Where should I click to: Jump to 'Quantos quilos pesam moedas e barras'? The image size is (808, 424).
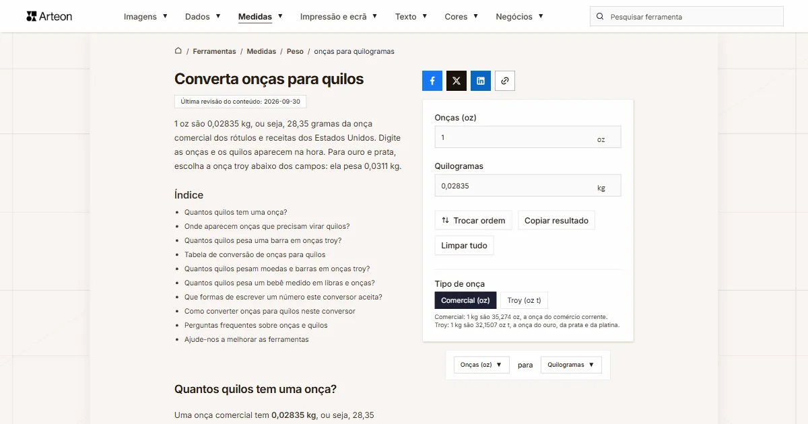[x=277, y=269]
